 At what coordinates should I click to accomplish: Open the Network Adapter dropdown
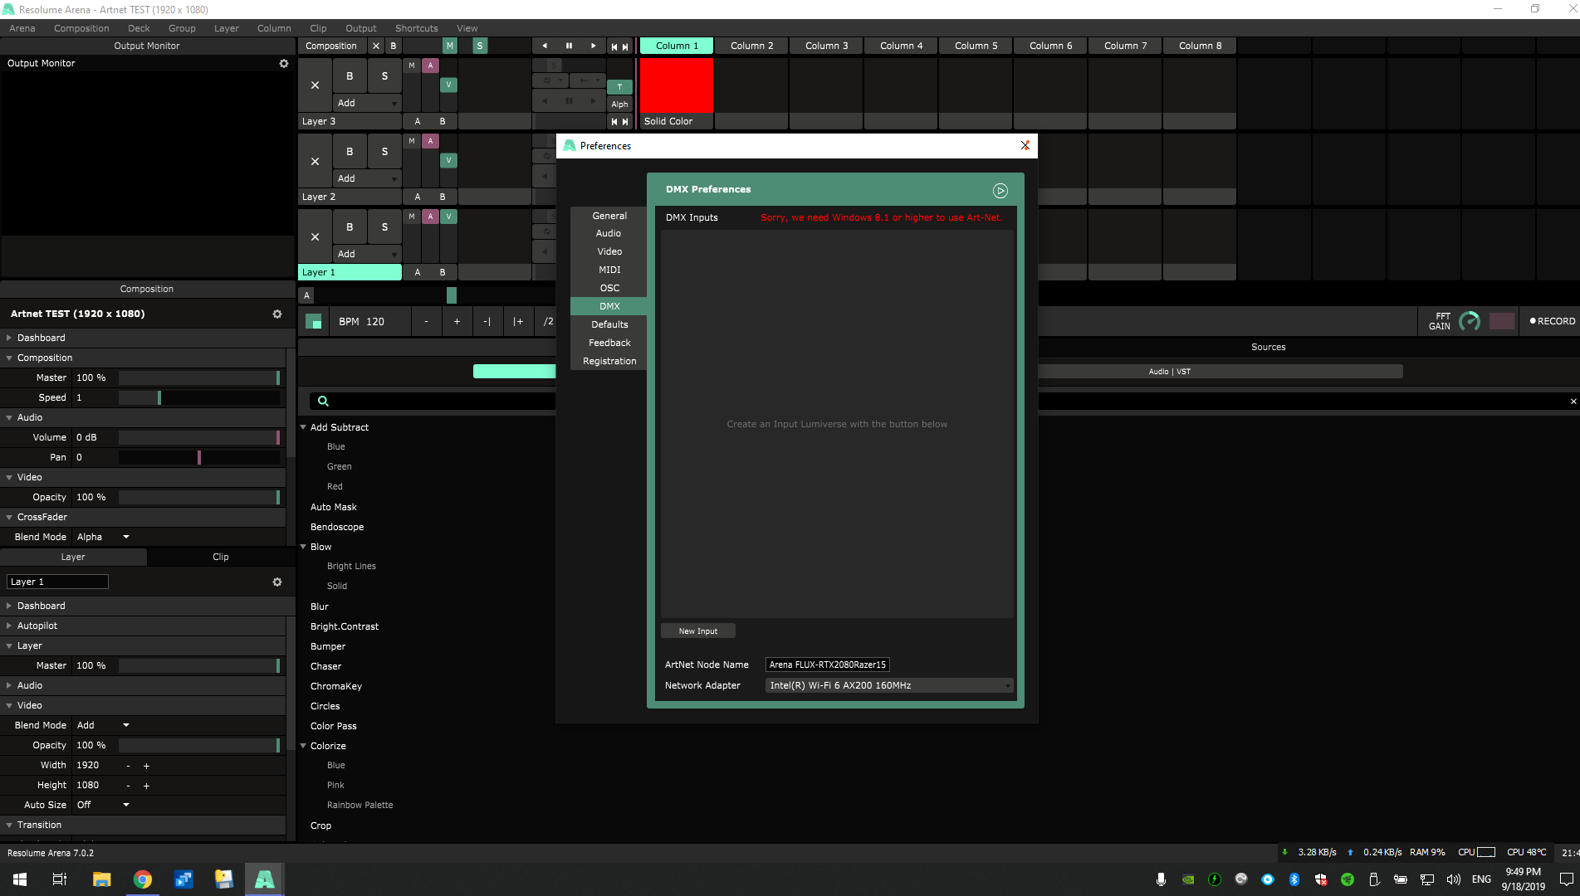(x=888, y=686)
